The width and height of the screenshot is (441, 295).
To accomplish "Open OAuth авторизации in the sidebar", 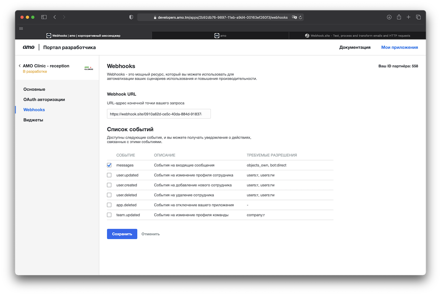I will [44, 100].
